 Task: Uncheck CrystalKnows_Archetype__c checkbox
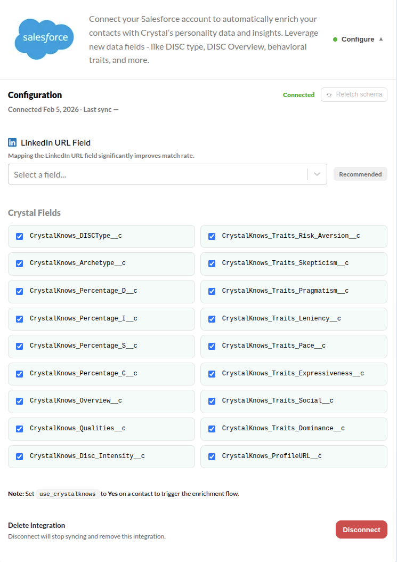(19, 263)
